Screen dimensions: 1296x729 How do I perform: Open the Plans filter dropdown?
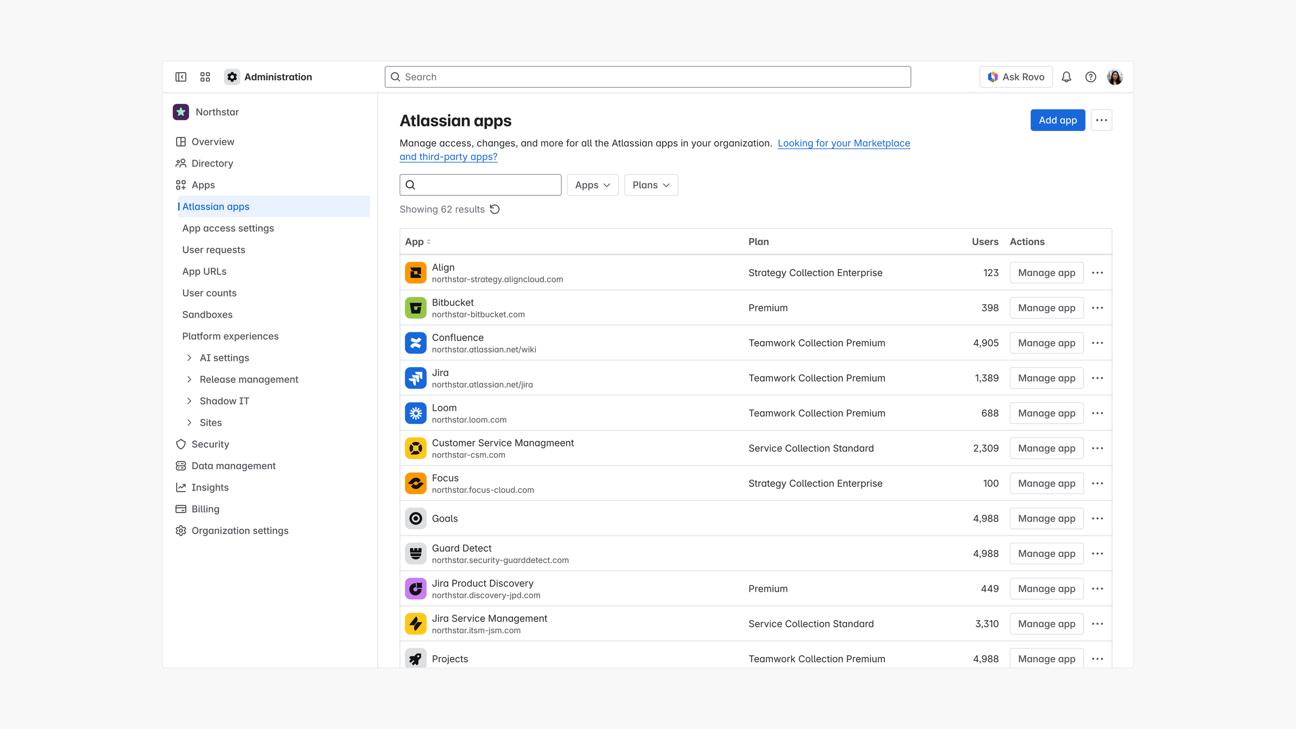pos(651,185)
